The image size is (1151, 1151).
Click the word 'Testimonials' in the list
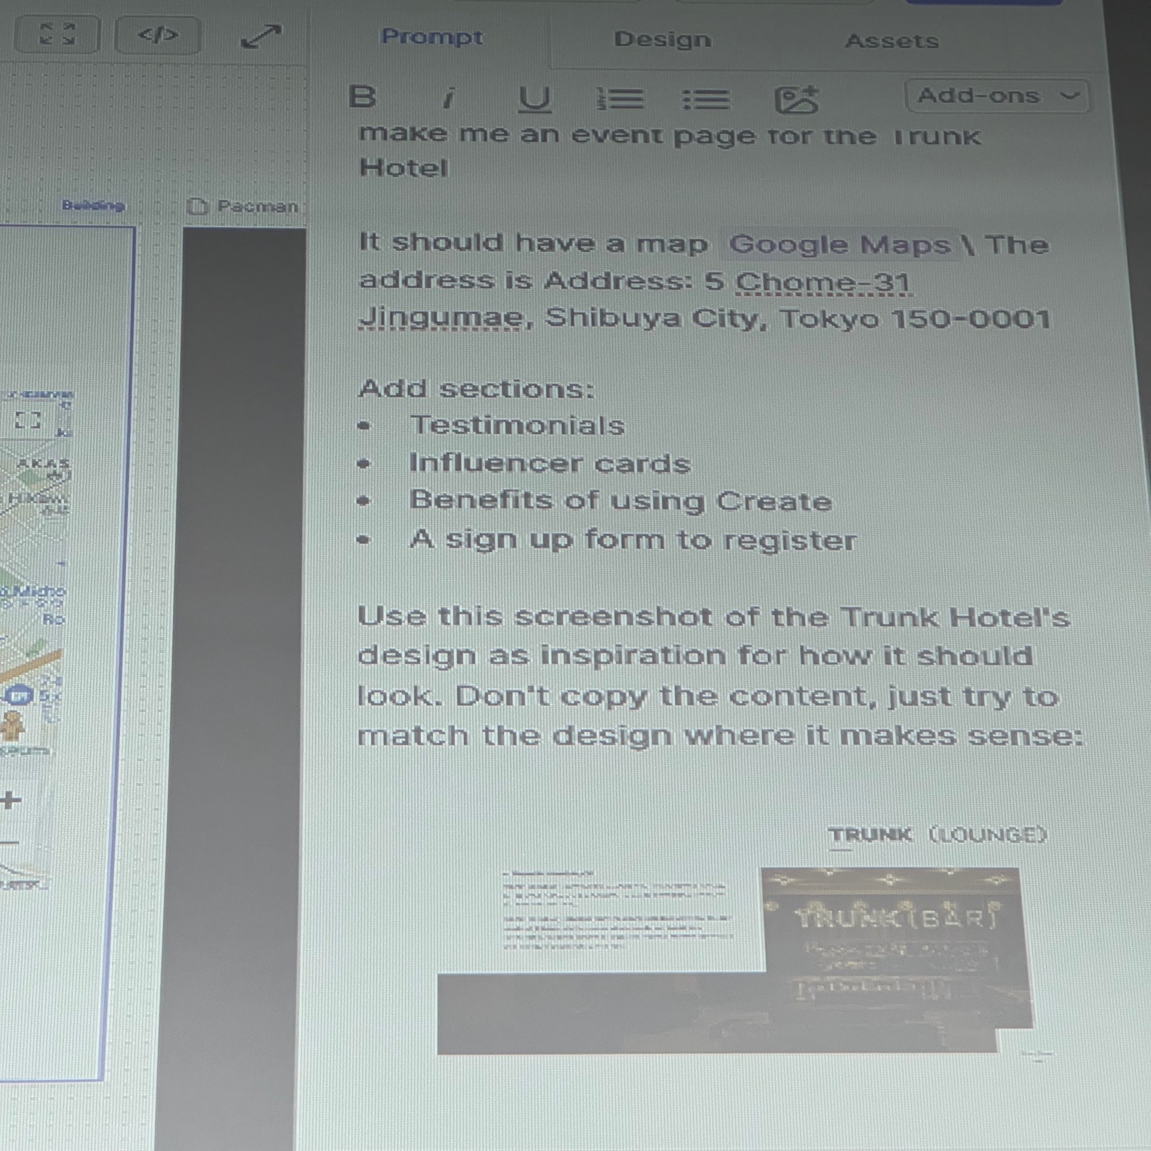(517, 425)
